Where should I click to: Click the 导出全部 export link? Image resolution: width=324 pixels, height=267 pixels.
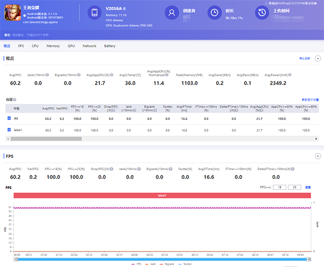click(x=305, y=58)
